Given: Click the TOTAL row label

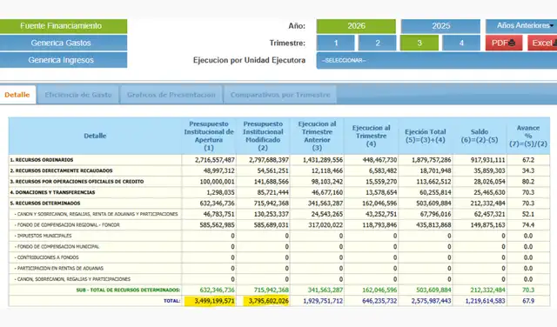Looking at the screenshot, I should pyautogui.click(x=172, y=301).
